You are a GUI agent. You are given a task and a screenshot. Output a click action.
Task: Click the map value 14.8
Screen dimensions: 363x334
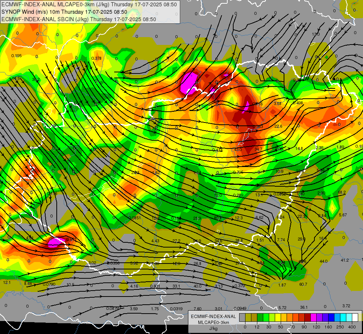click(x=299, y=148)
